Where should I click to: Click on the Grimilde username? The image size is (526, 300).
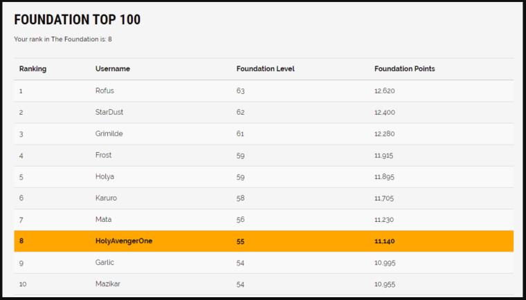[109, 133]
